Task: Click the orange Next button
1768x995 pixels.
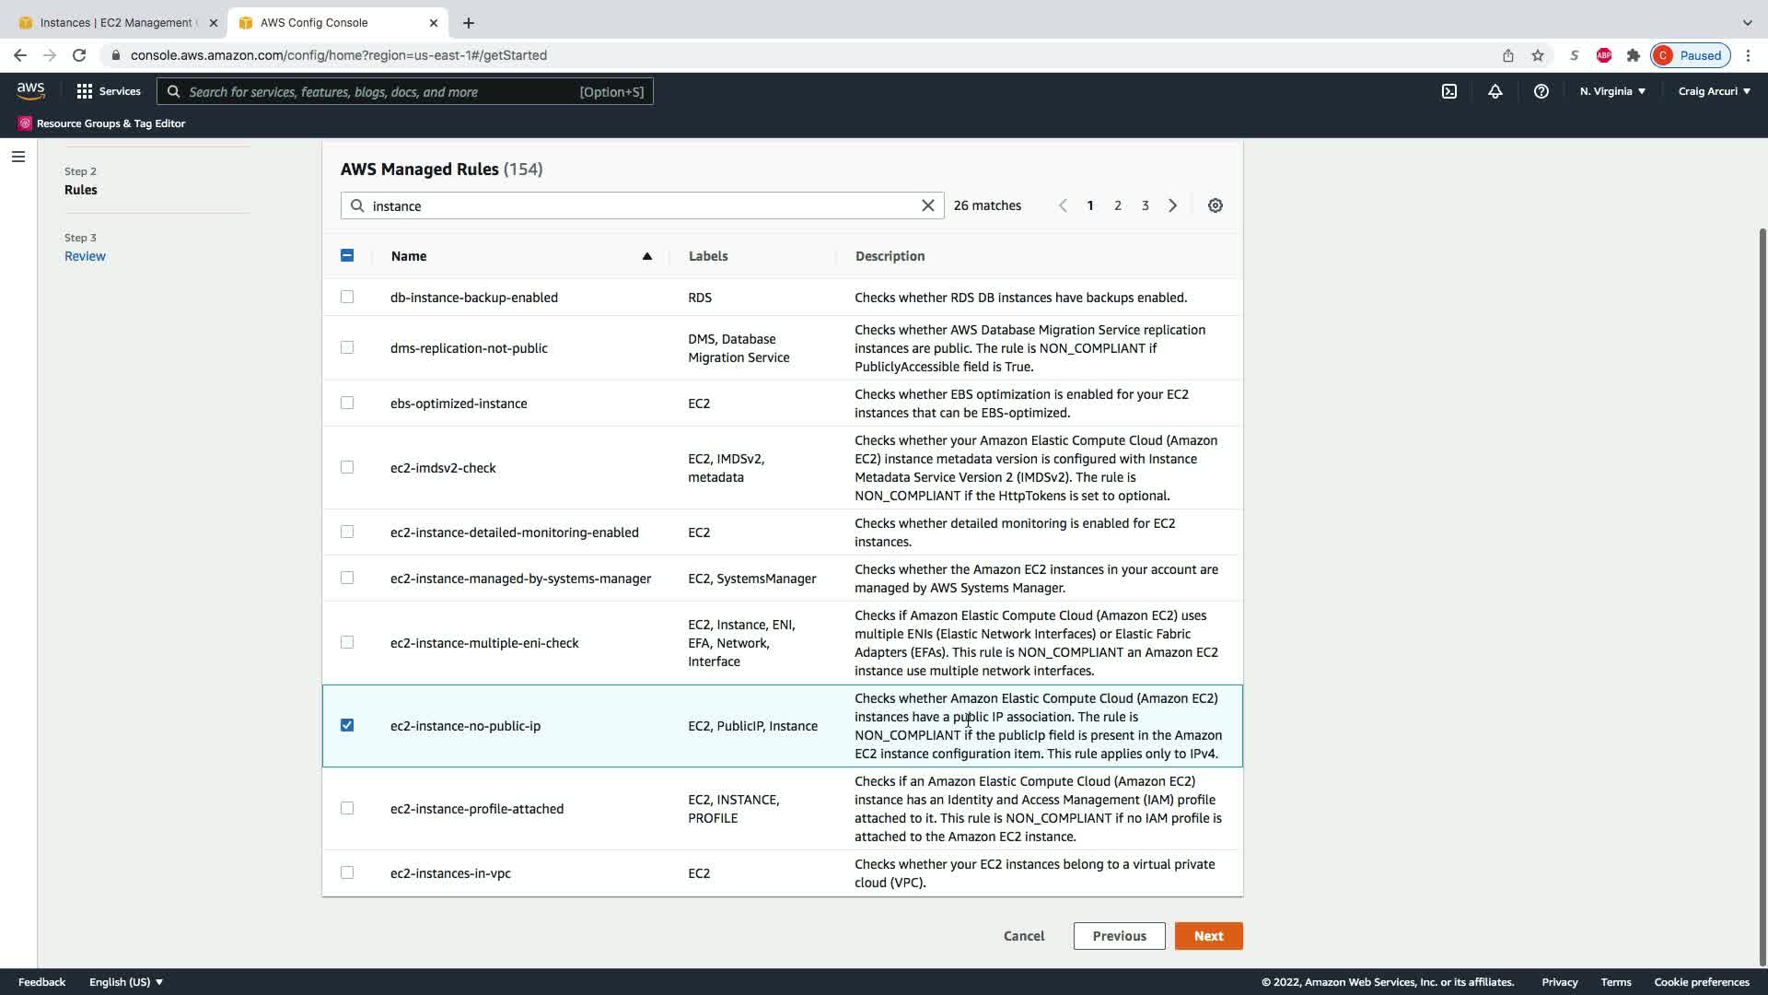Action: 1208,936
